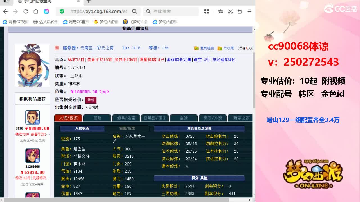Close the 梦幻西游藏宝阁 tab

pos(78,1)
